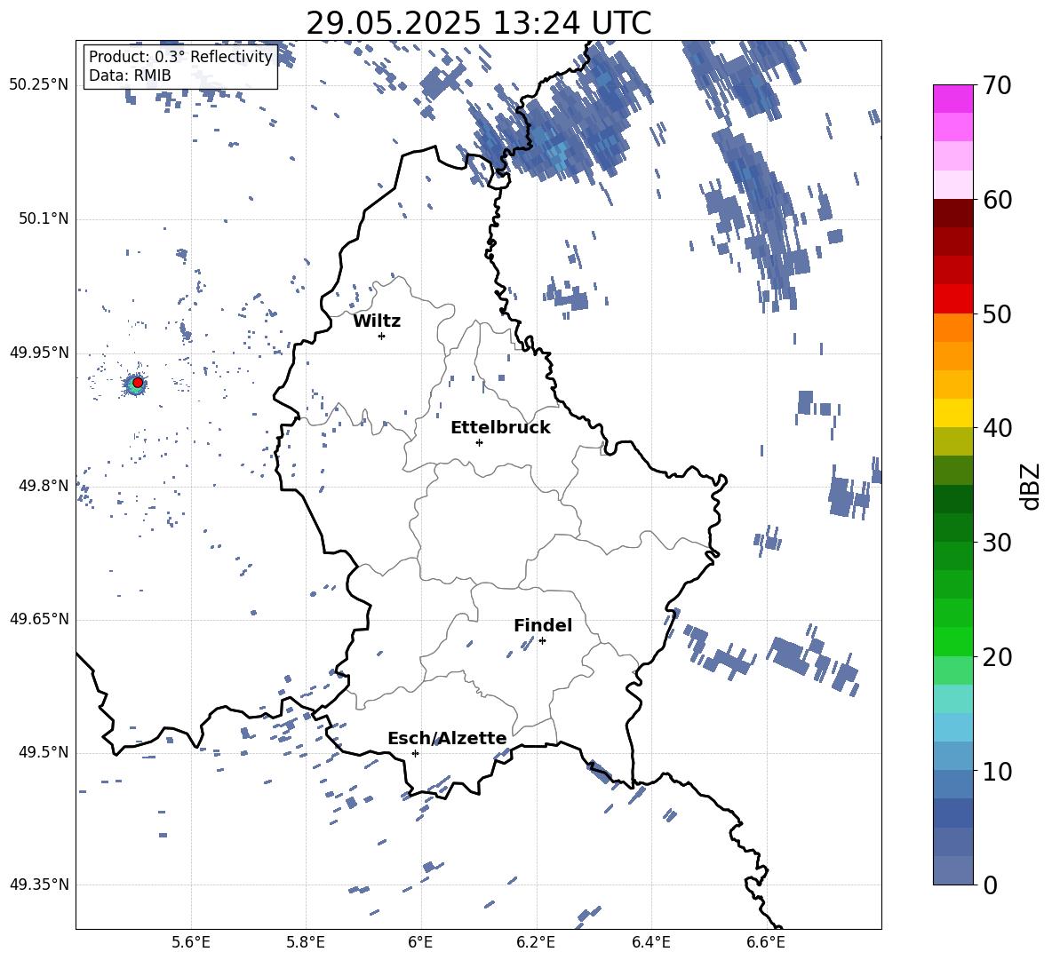The width and height of the screenshot is (1052, 960).
Task: Click the Findel station cross marker
Action: [x=542, y=641]
